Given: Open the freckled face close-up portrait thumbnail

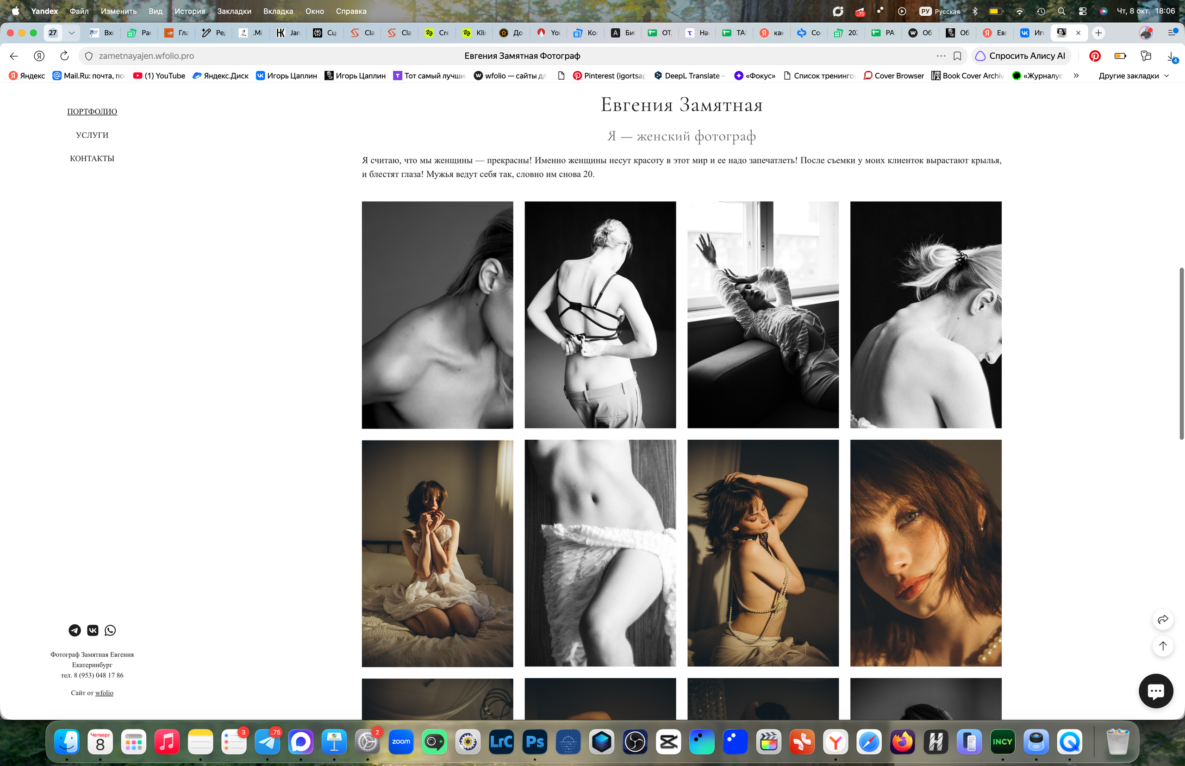Looking at the screenshot, I should click(925, 553).
